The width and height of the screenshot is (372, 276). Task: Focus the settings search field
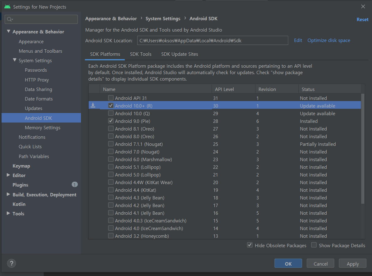(x=41, y=19)
